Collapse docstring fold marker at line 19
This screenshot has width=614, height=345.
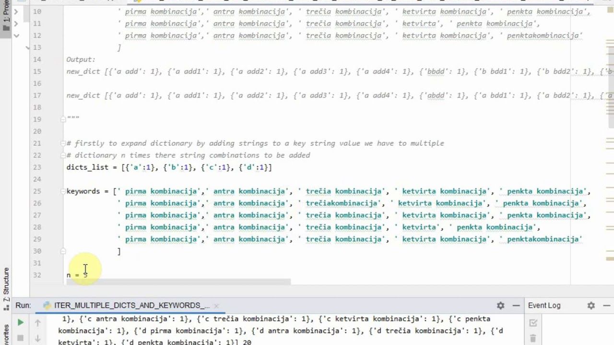tap(63, 119)
